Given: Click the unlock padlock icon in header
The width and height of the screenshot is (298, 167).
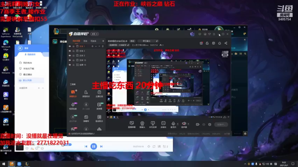Looking at the screenshot, I should 207,43.
